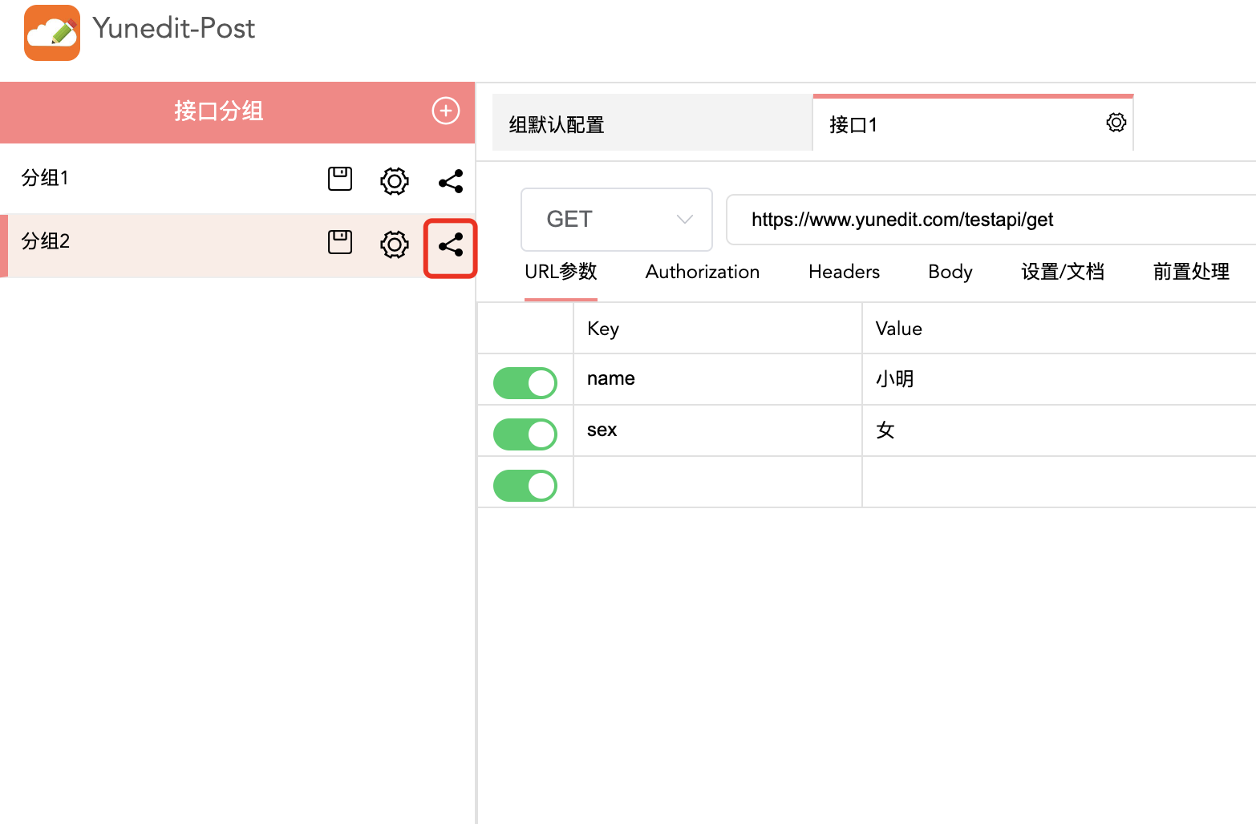Save 分组1 using its save icon
This screenshot has width=1256, height=824.
[340, 179]
